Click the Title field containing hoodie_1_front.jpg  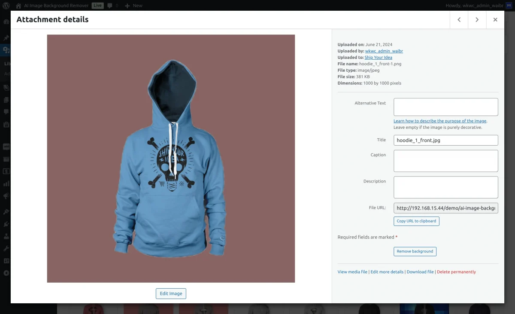pos(446,140)
